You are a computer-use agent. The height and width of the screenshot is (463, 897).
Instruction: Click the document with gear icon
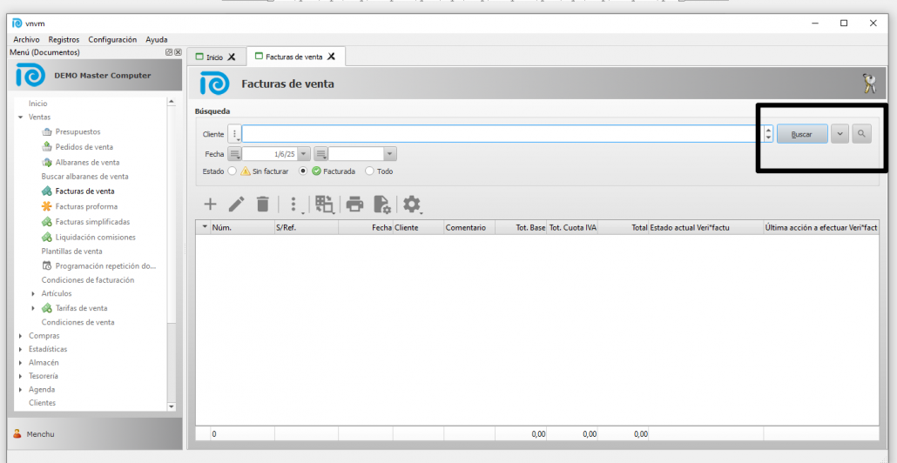tap(381, 205)
